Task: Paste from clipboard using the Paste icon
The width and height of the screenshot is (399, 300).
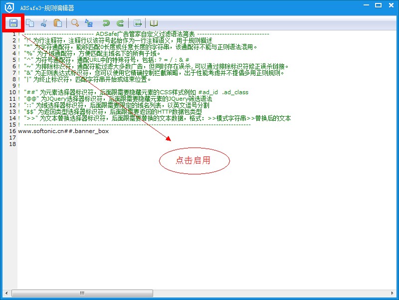Action: coord(58,23)
